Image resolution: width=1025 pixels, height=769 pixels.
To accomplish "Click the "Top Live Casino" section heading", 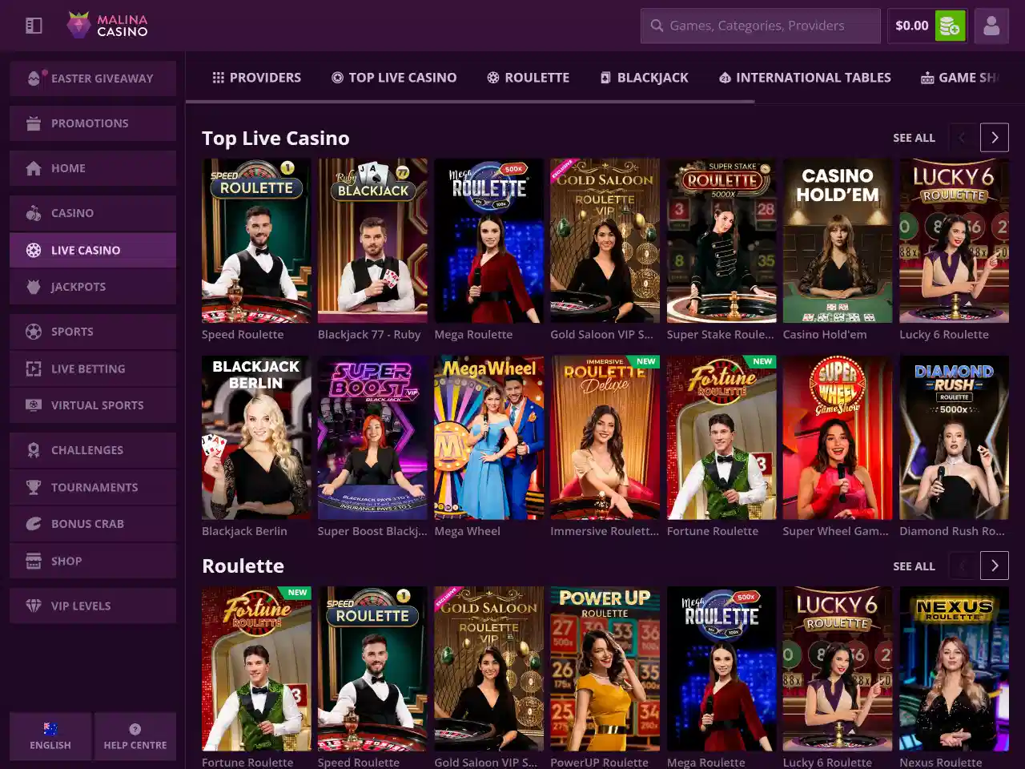I will click(x=275, y=138).
